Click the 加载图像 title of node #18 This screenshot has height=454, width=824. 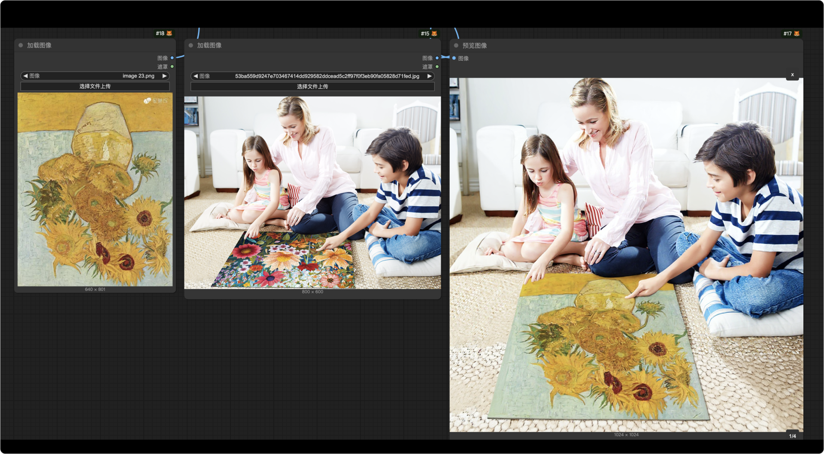coord(39,45)
